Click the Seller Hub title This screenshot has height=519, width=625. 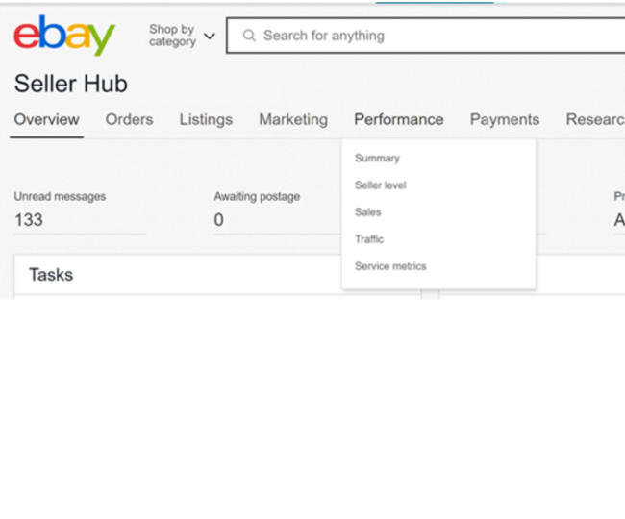[x=71, y=84]
